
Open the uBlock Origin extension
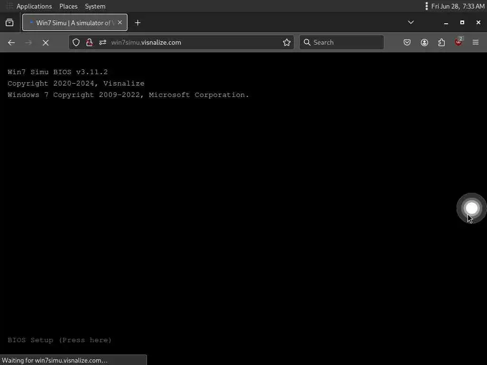(x=459, y=42)
